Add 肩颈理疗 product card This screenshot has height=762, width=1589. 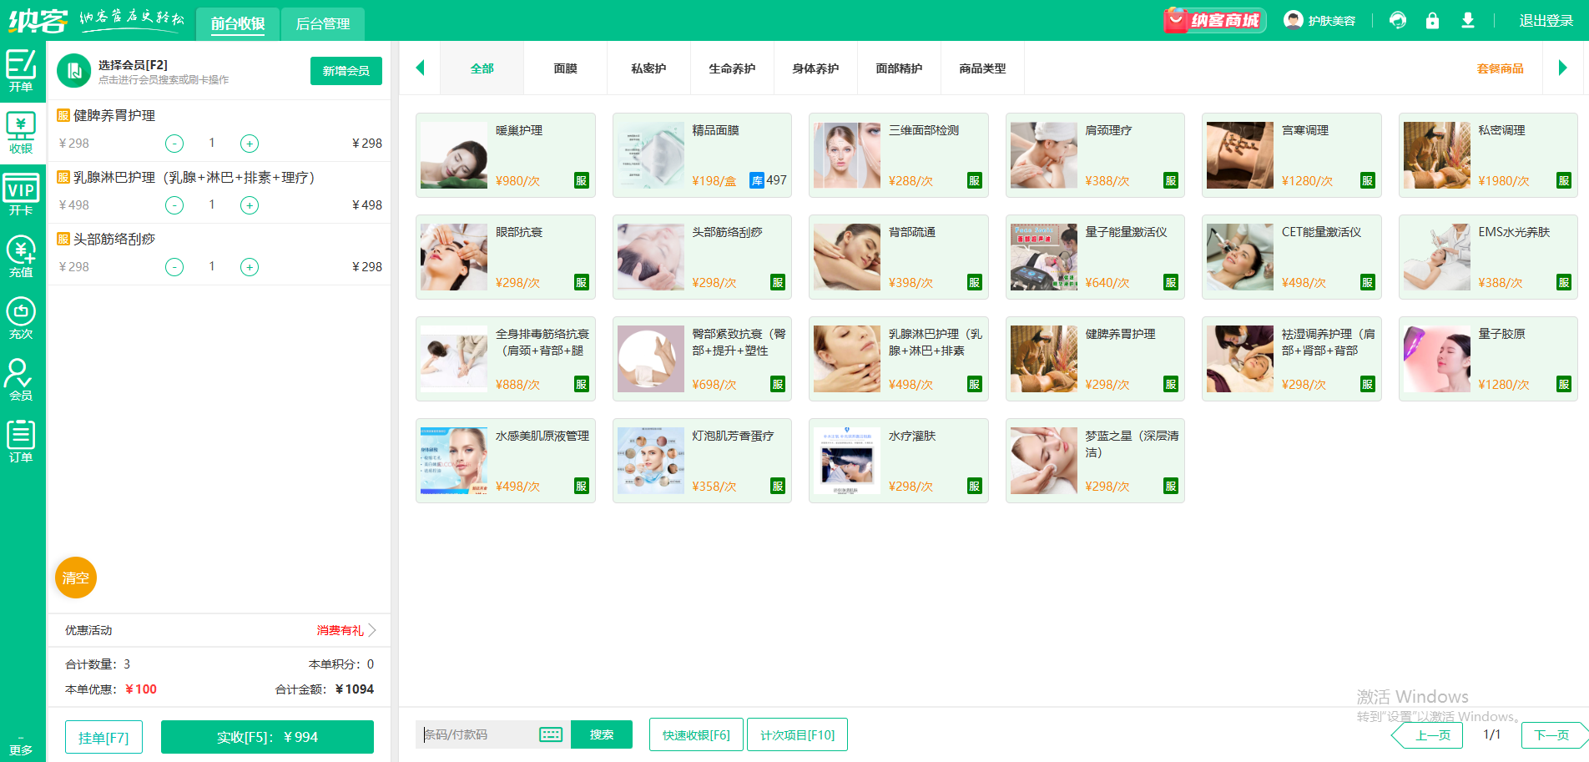click(1095, 155)
